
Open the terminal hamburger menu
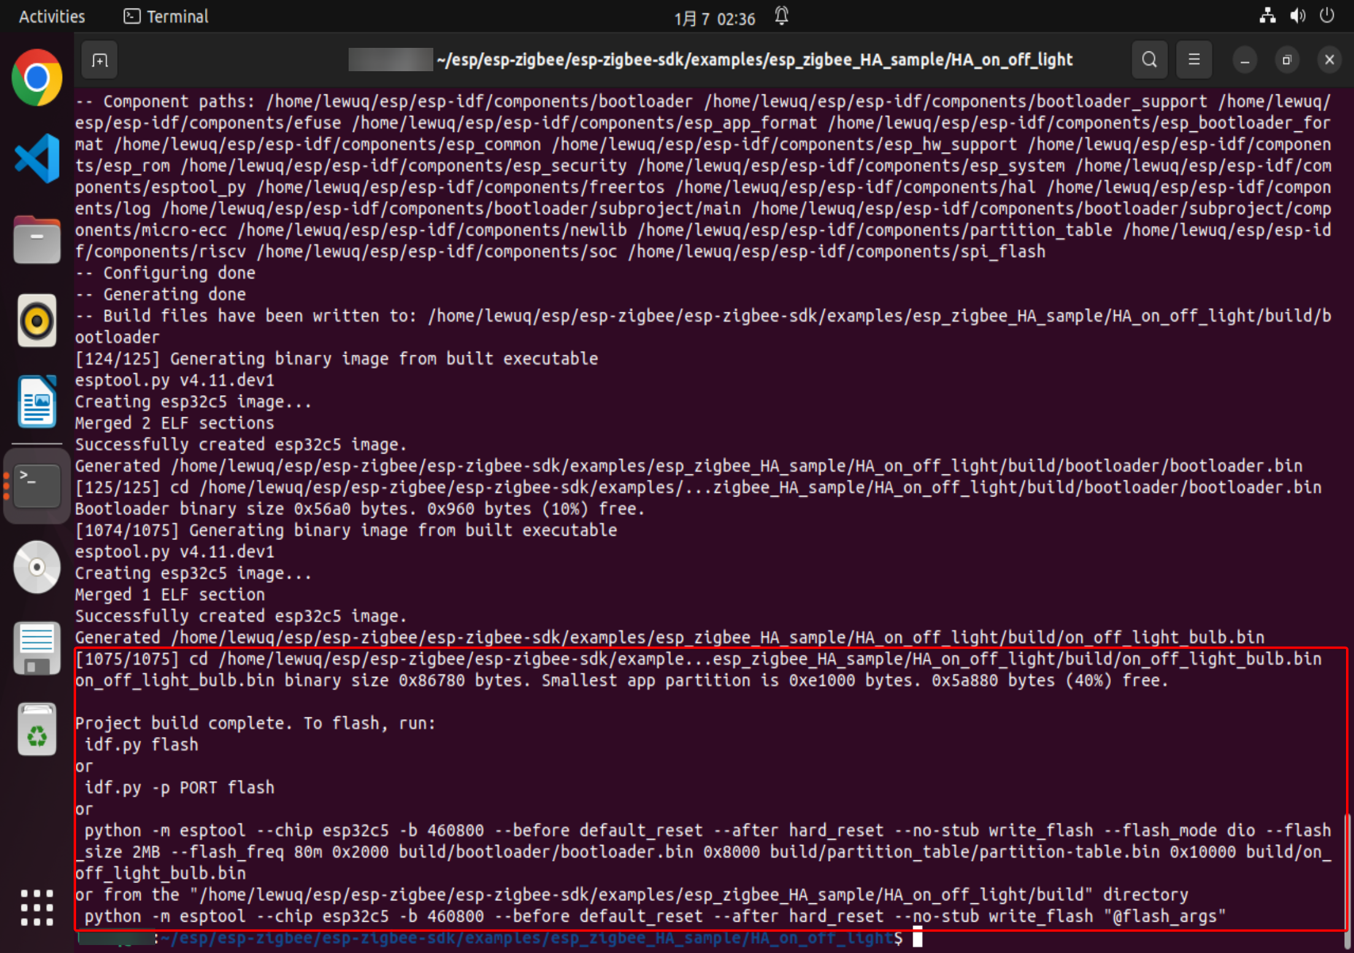(1194, 60)
